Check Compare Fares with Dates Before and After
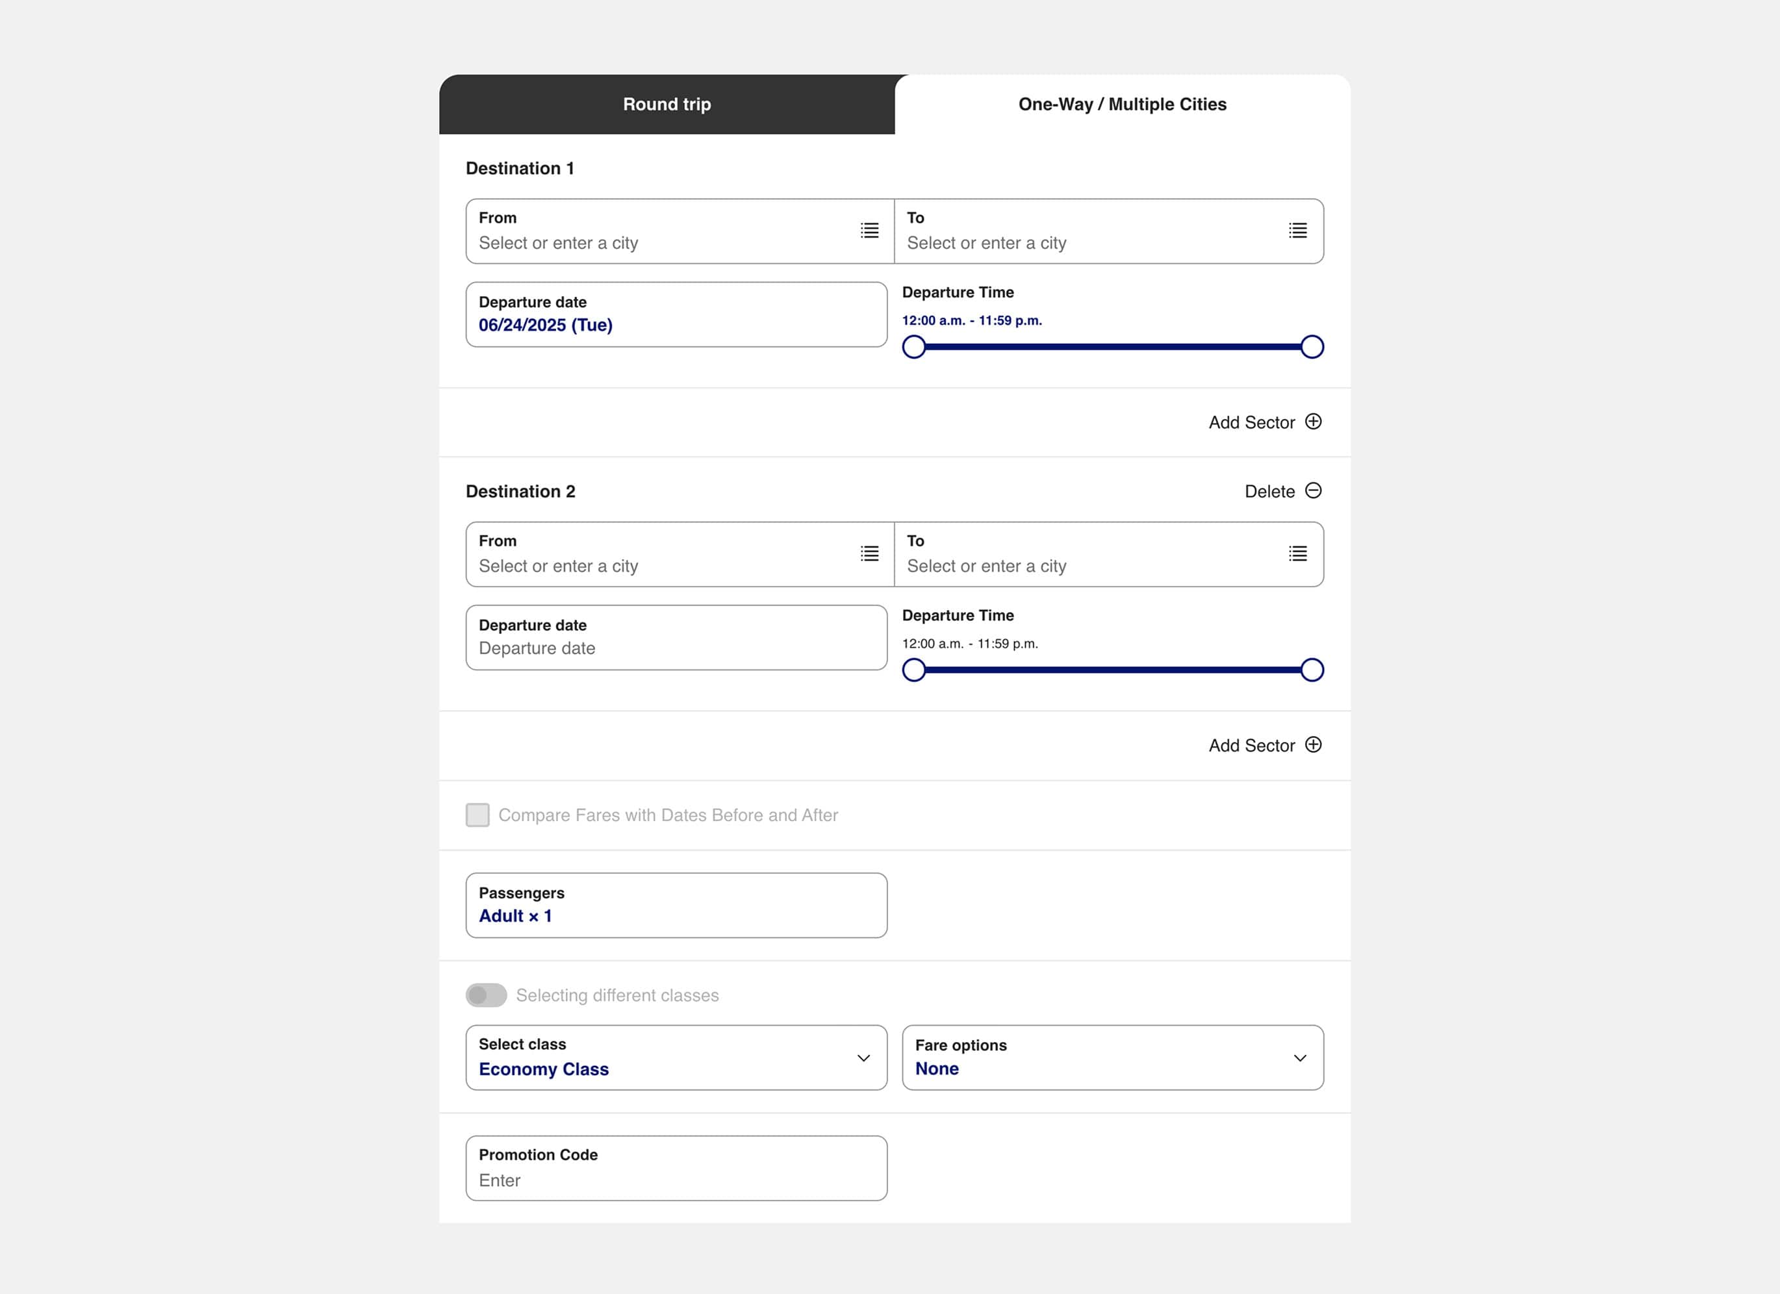Image resolution: width=1780 pixels, height=1294 pixels. [x=477, y=815]
